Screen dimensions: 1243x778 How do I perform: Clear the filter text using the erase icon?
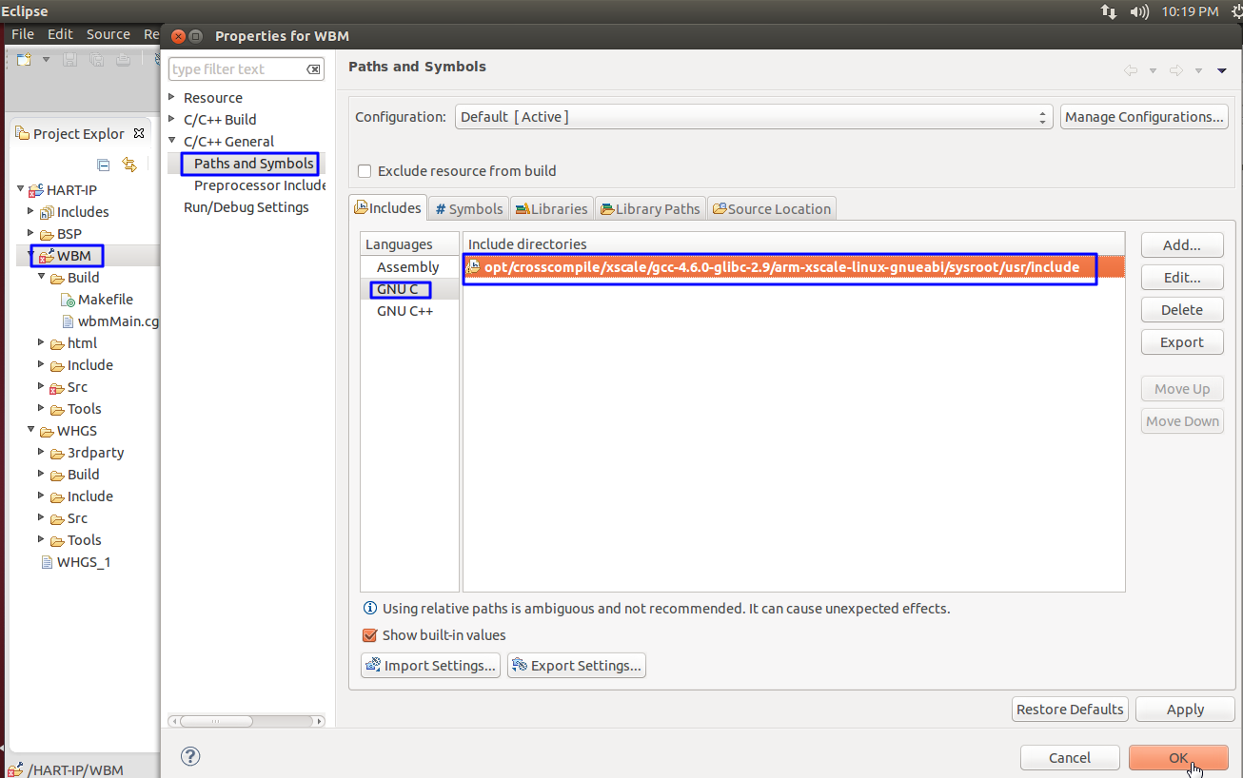click(313, 68)
